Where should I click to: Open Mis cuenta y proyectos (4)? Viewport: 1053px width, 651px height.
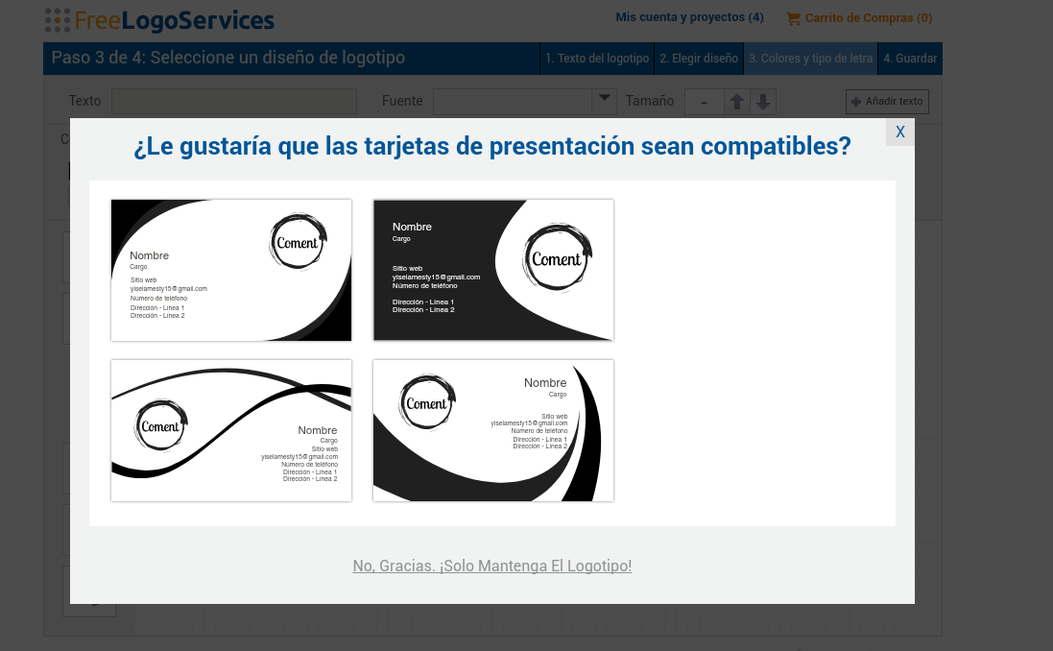coord(690,17)
